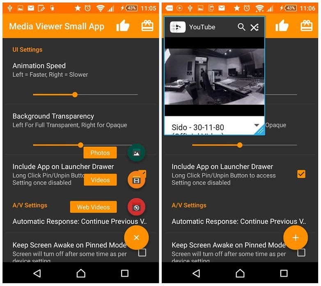Image resolution: width=321 pixels, height=286 pixels.
Task: Open Automatic Response setting on right screen
Action: (x=239, y=221)
